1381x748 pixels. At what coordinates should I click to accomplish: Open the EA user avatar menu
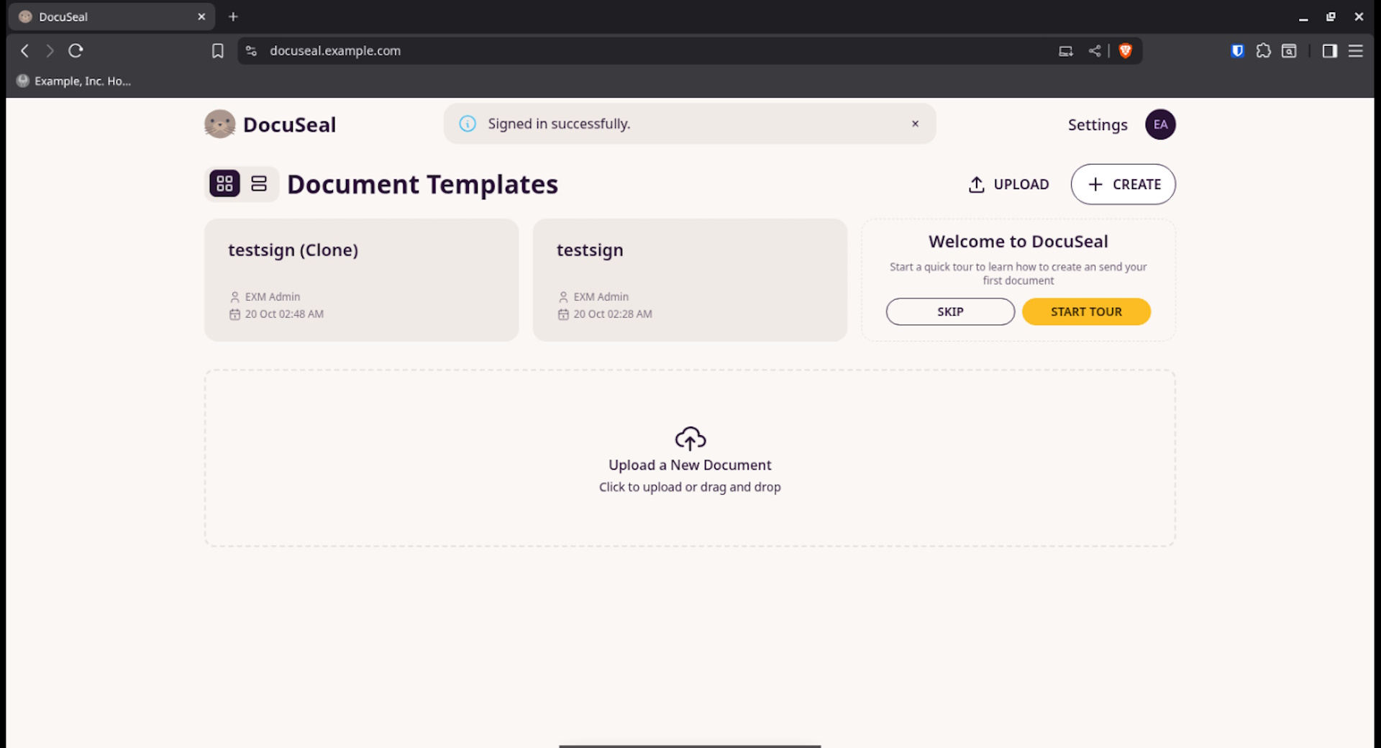(1159, 124)
